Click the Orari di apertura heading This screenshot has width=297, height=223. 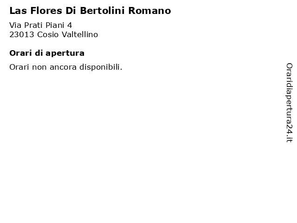coord(47,53)
